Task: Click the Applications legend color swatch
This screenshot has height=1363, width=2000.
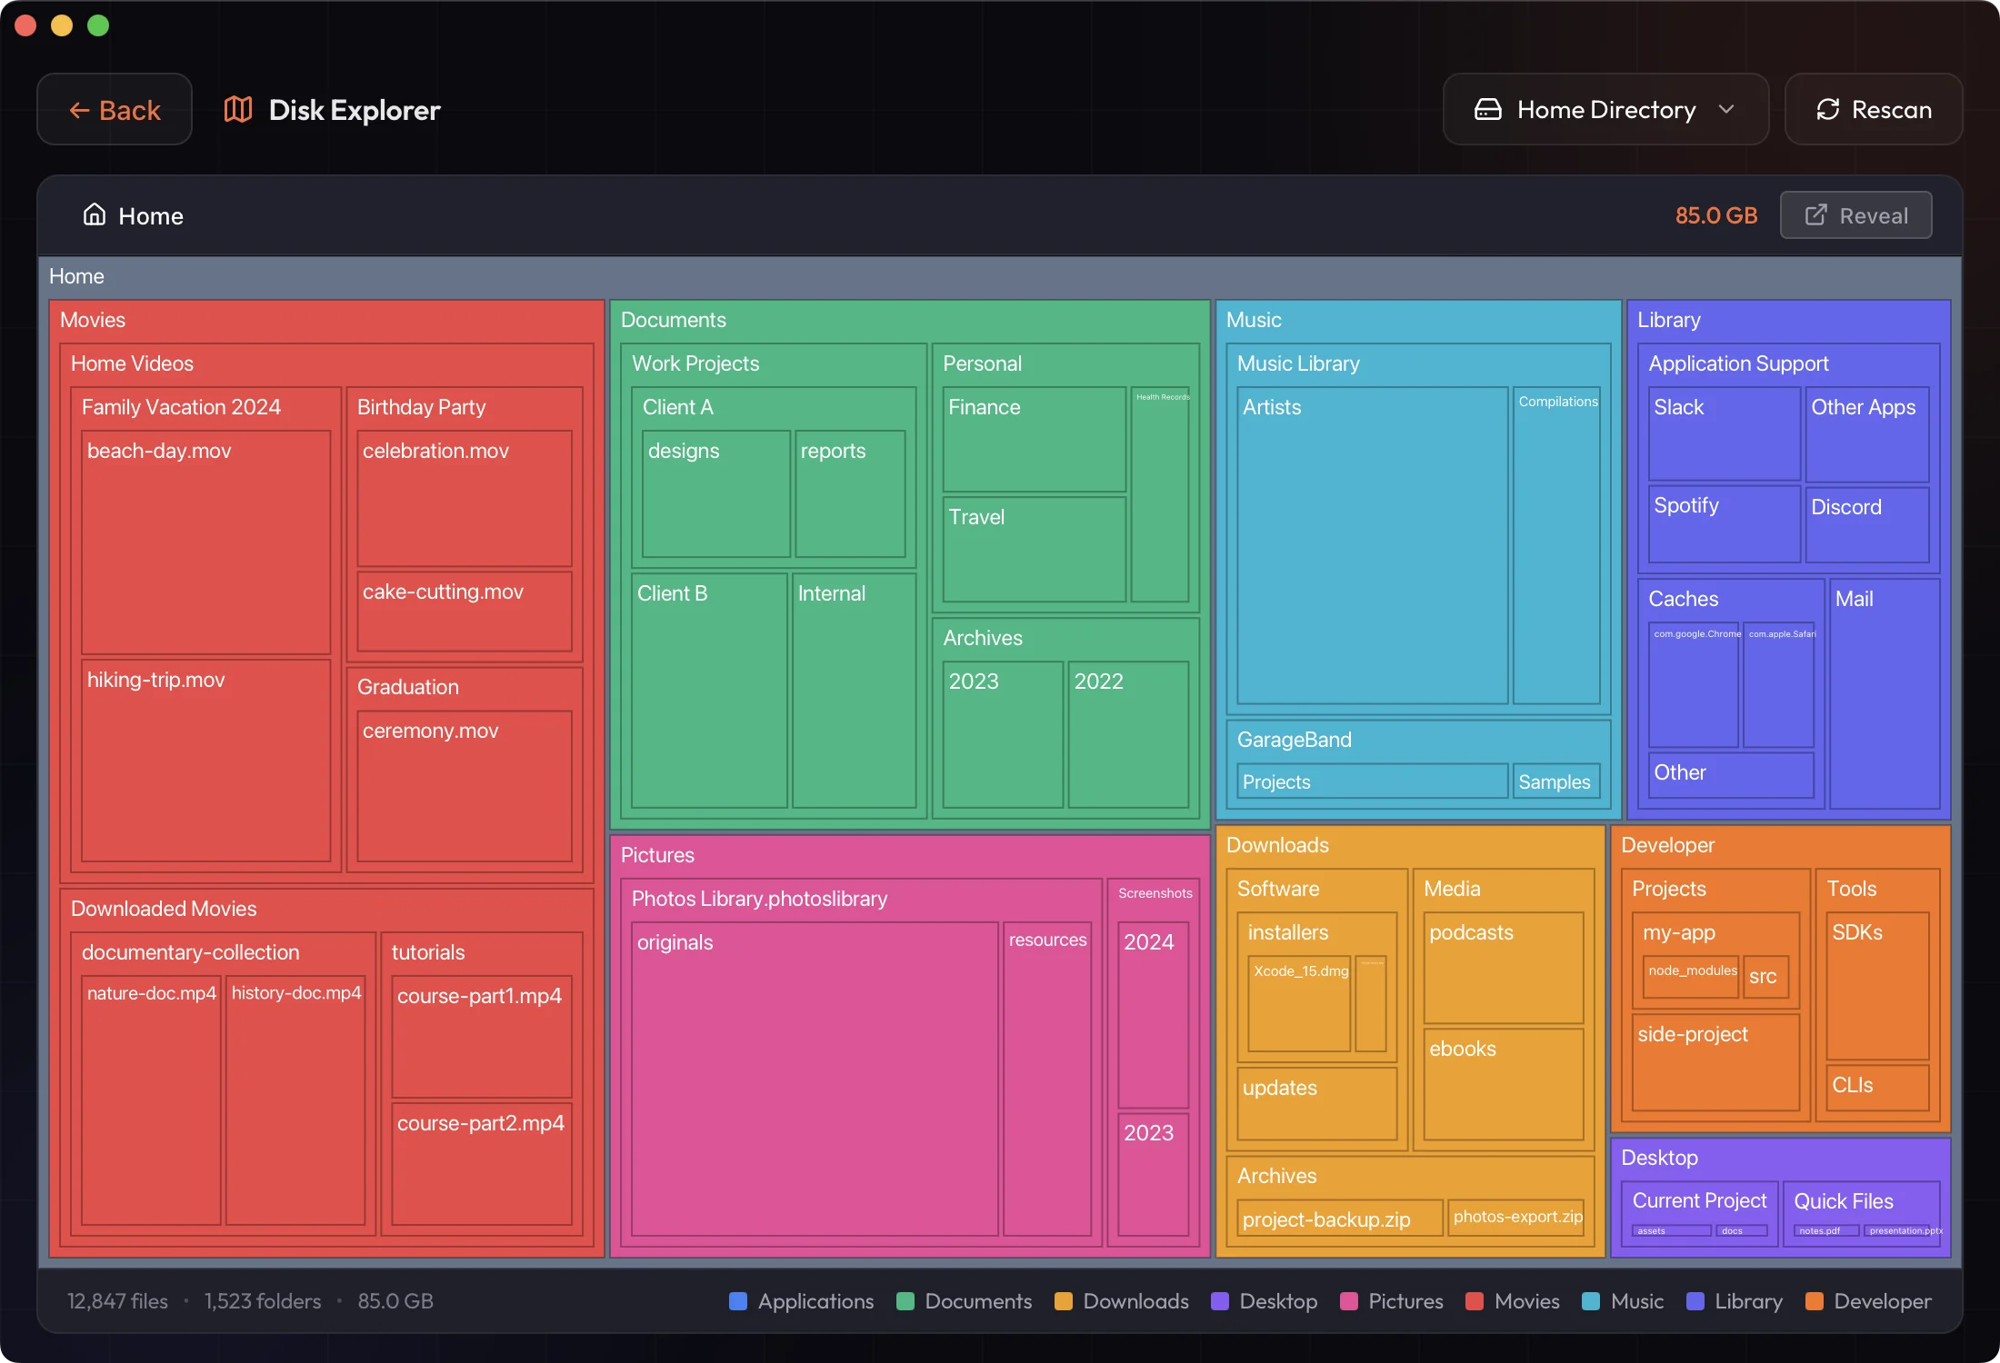Action: click(738, 1301)
